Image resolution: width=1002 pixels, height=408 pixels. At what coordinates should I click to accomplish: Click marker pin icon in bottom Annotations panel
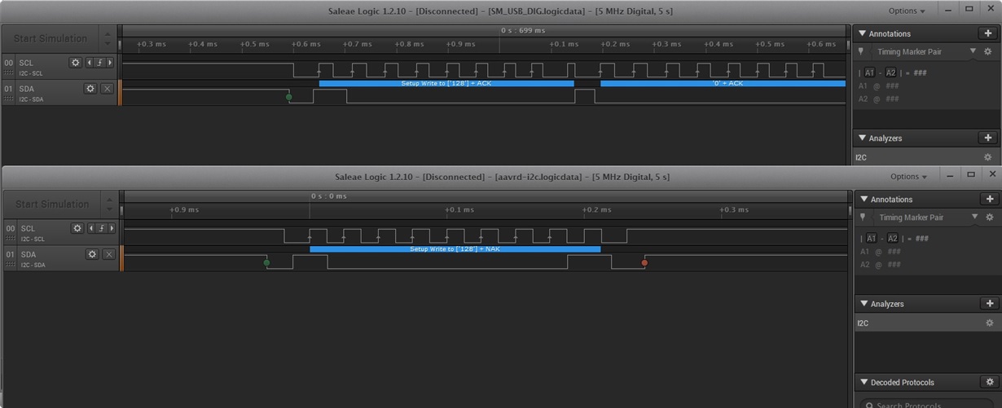click(x=864, y=217)
